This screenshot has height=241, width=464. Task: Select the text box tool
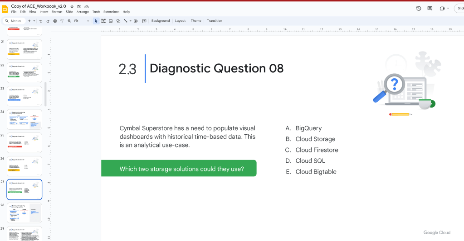pos(103,21)
